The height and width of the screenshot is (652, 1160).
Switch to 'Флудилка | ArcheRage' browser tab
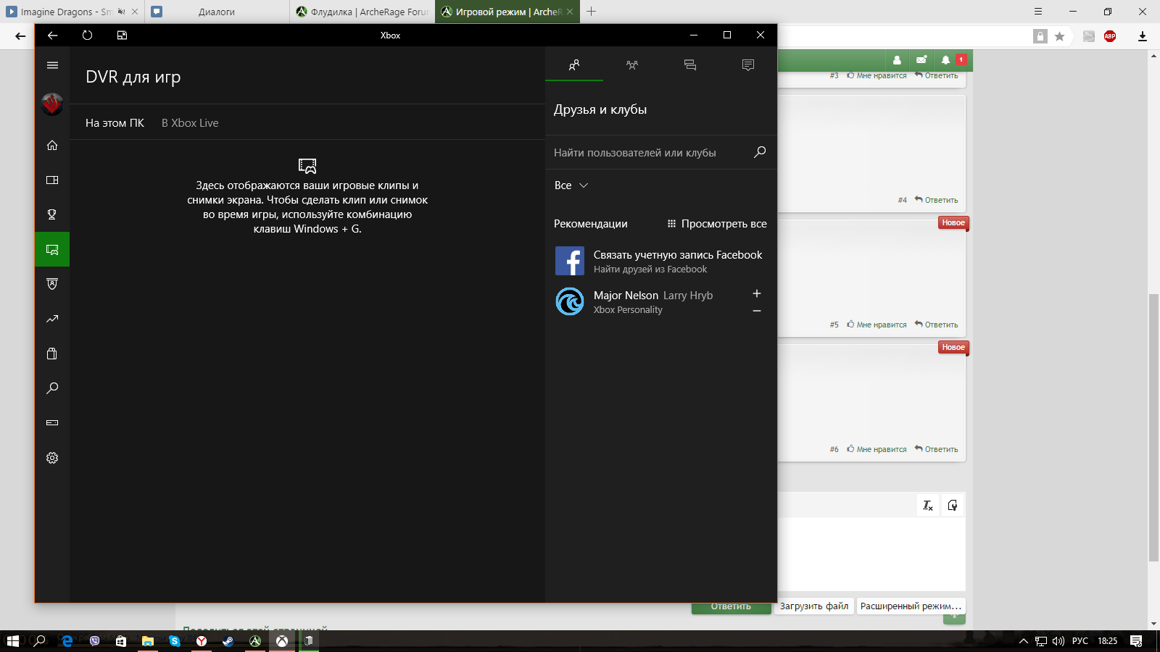[362, 12]
